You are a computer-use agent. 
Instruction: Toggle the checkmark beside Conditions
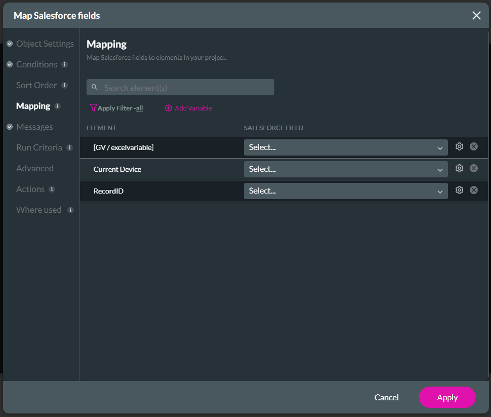9,64
